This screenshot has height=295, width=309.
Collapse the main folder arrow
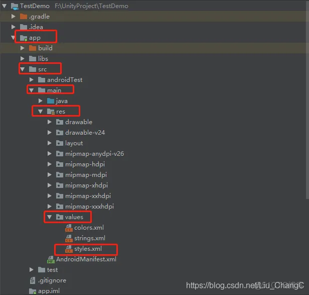[31, 90]
